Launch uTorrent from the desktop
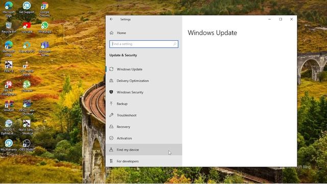The width and height of the screenshot is (327, 184). [x=27, y=86]
